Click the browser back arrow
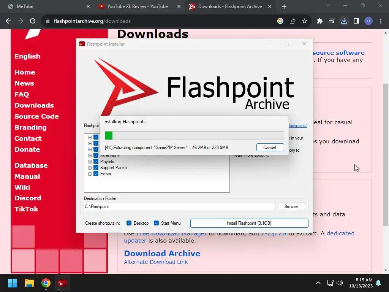Image resolution: width=389 pixels, height=292 pixels. 8,21
